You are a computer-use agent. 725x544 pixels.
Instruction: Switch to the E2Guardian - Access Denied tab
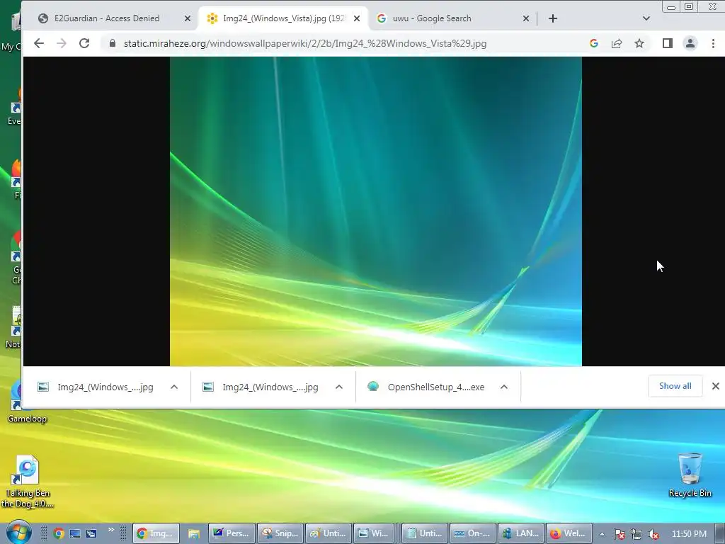[x=107, y=18]
